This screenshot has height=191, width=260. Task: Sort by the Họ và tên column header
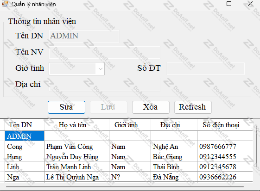76,125
